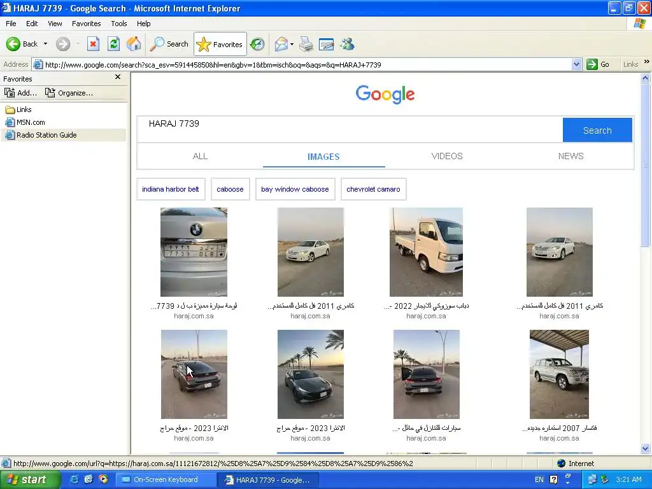Click the blue Search button

tap(597, 130)
